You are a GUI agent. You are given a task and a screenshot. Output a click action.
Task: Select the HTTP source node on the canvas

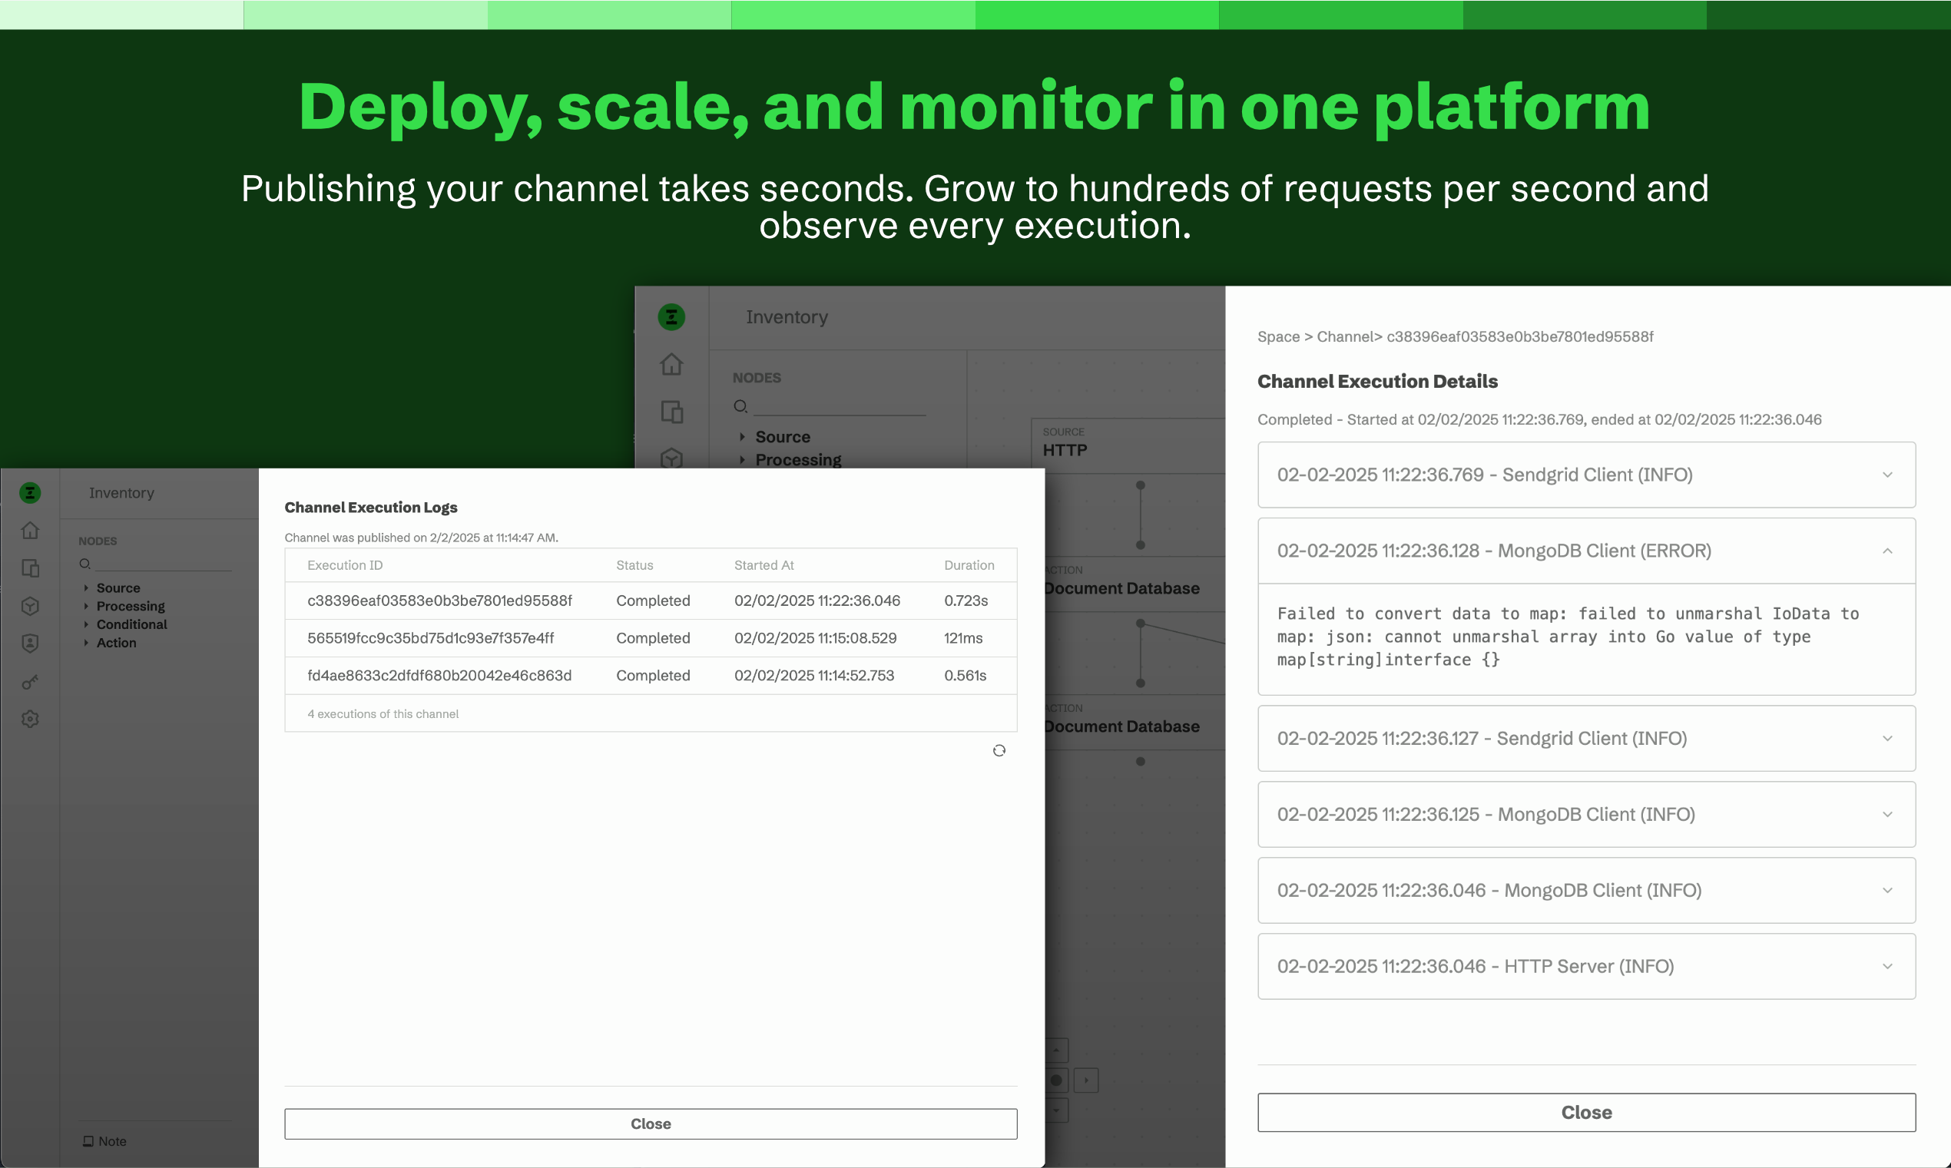pos(1128,445)
